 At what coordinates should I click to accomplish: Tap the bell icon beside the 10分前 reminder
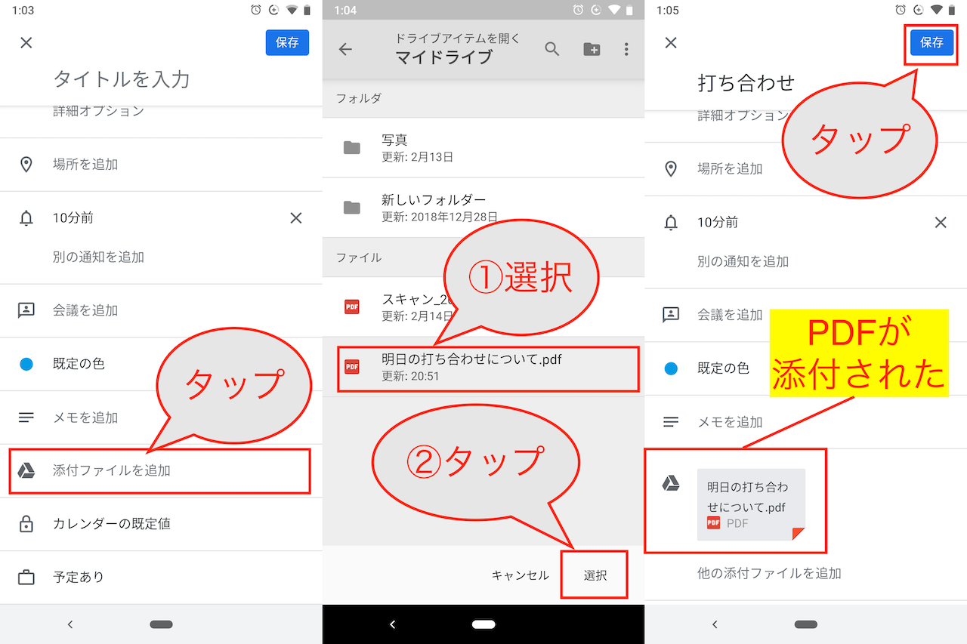point(27,217)
